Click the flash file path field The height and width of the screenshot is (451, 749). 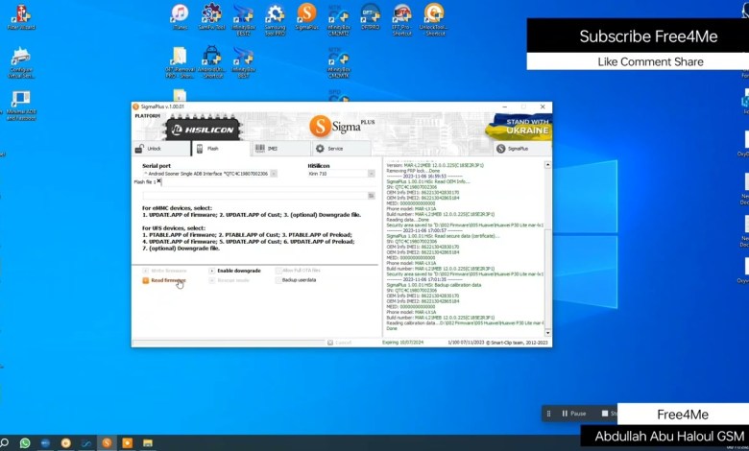[254, 196]
